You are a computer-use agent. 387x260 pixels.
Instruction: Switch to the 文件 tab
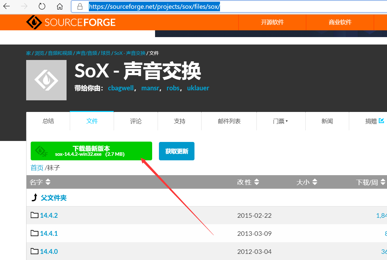(92, 121)
